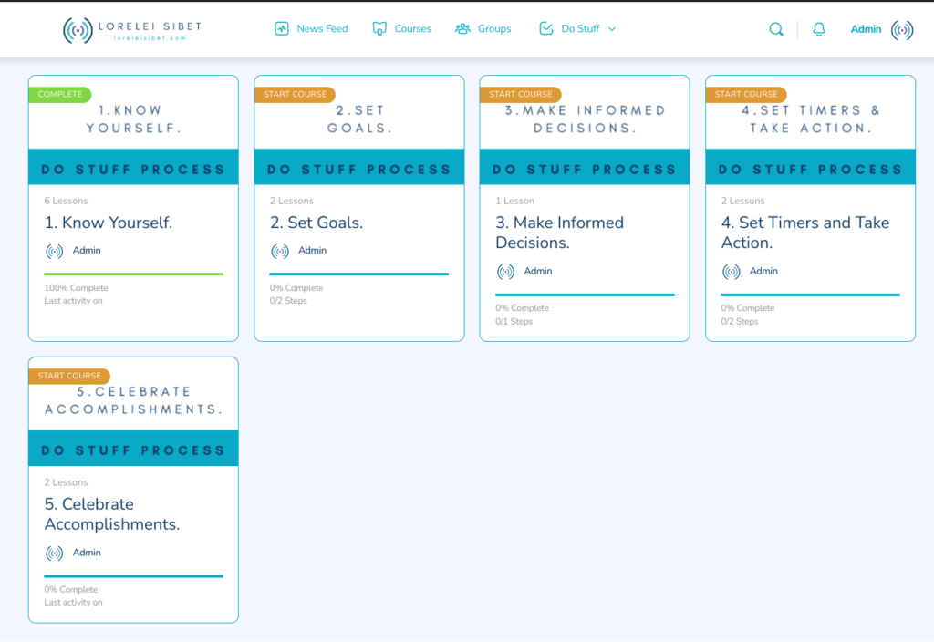Image resolution: width=934 pixels, height=642 pixels.
Task: Expand the Do Stuff dropdown chevron
Action: coord(612,28)
